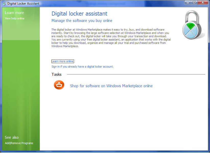
Task: Click the 'Digital Locker Assistant' window title text
Action: 23,4
